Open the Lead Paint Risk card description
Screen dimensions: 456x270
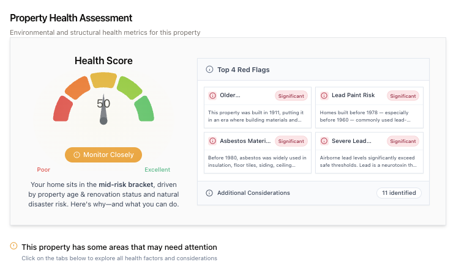(365, 116)
